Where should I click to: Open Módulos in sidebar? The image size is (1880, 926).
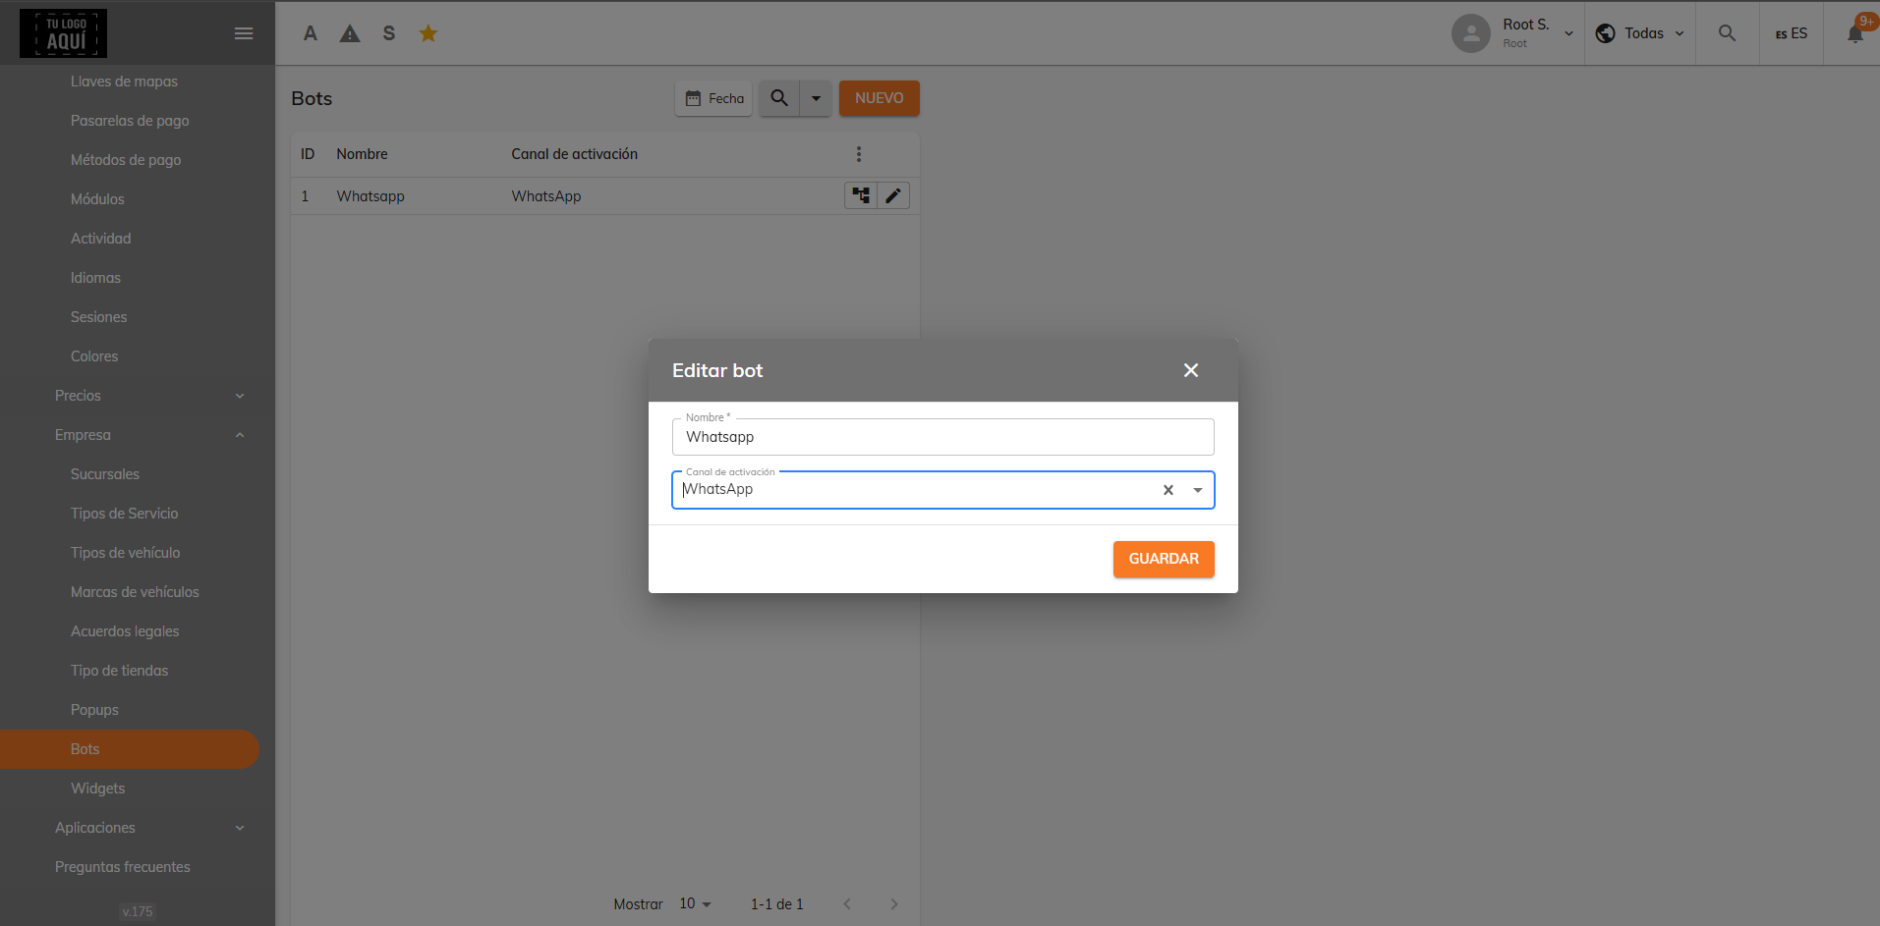click(97, 199)
